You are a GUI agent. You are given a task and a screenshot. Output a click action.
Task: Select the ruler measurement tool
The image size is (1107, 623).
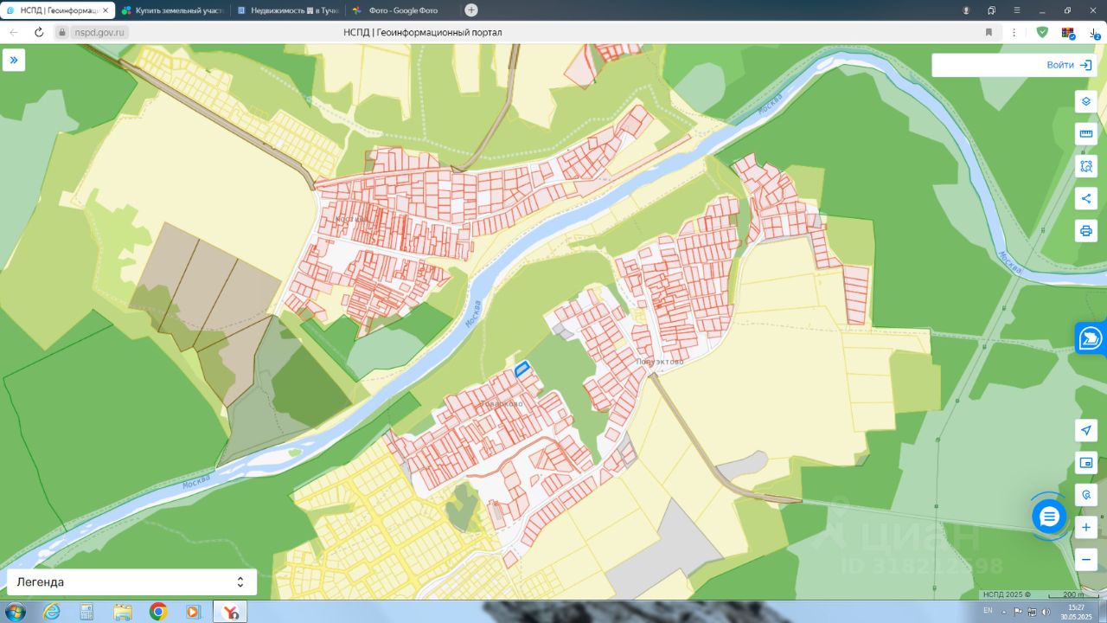1085,134
